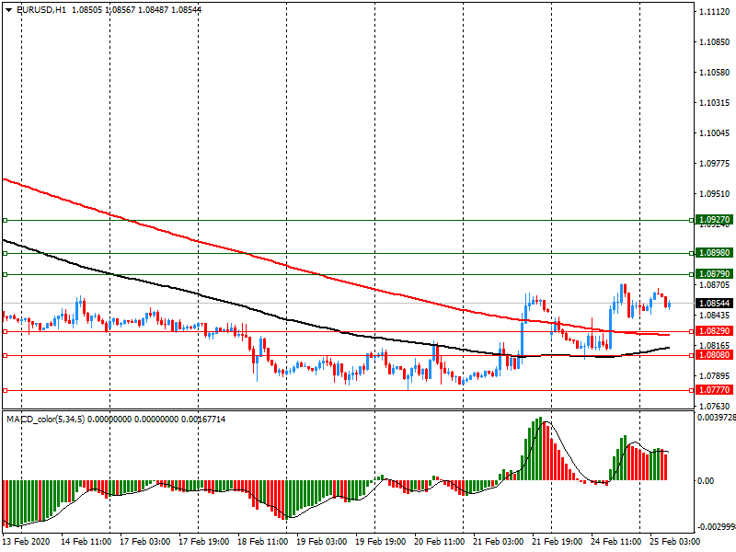Screen dimensions: 736x552
Task: Click the 21 Feb 19:00 time label
Action: click(557, 542)
